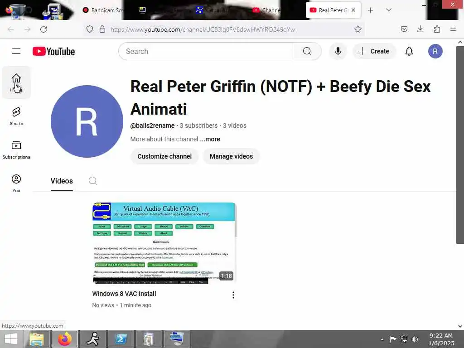The height and width of the screenshot is (348, 464).
Task: Open PowerShell from the taskbar
Action: click(x=121, y=339)
